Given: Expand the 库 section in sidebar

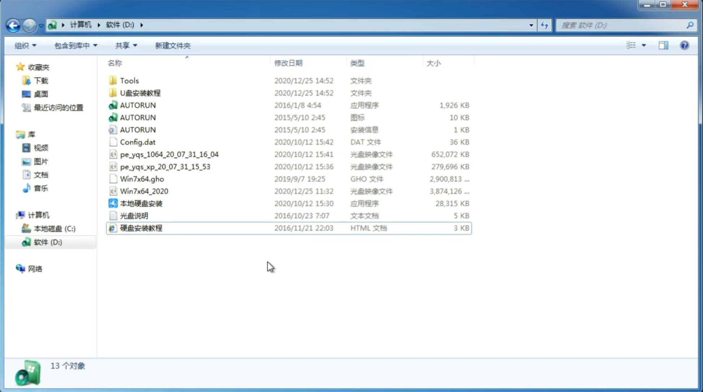Looking at the screenshot, I should 13,134.
